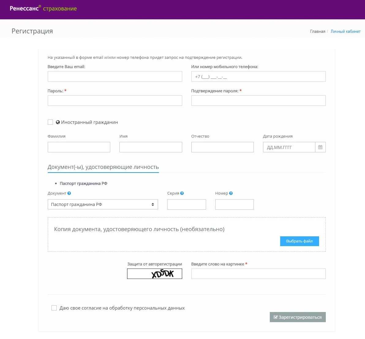The image size is (365, 339).
Task: Click the Ренессанс страхование logo
Action: (x=43, y=9)
